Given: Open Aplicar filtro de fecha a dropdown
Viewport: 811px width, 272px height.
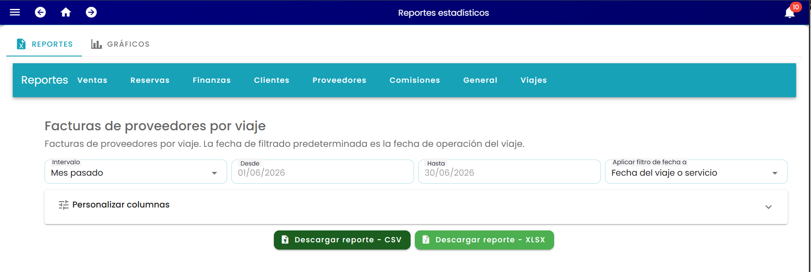Looking at the screenshot, I should point(696,172).
